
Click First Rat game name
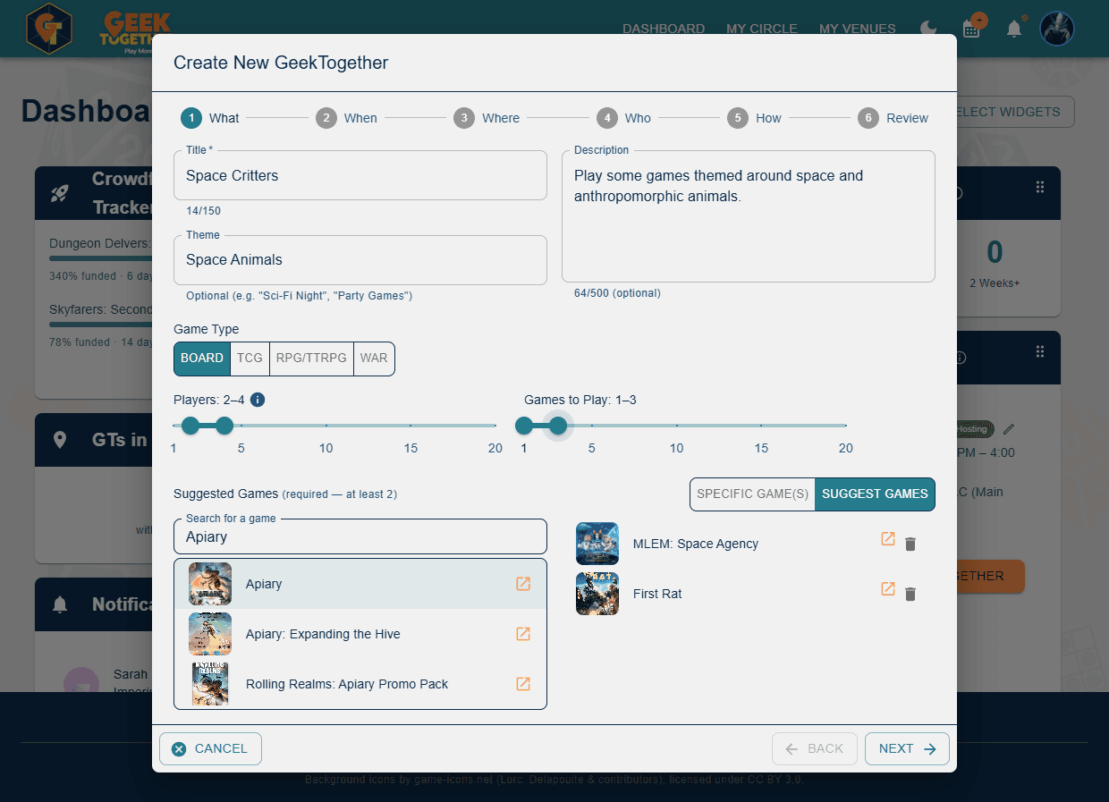[657, 594]
